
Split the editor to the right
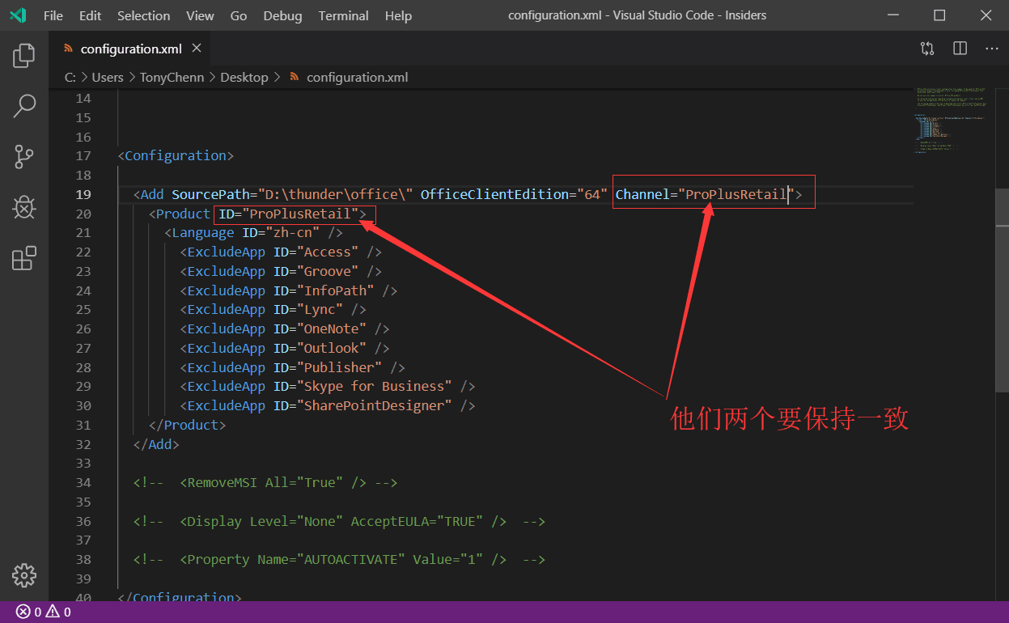960,49
